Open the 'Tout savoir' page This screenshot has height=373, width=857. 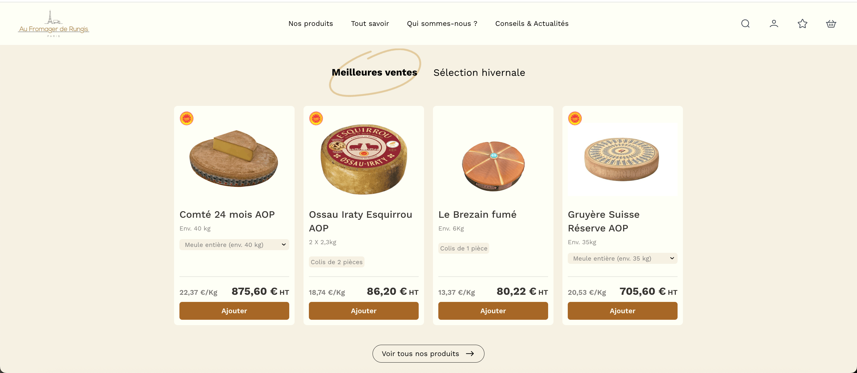pos(370,23)
